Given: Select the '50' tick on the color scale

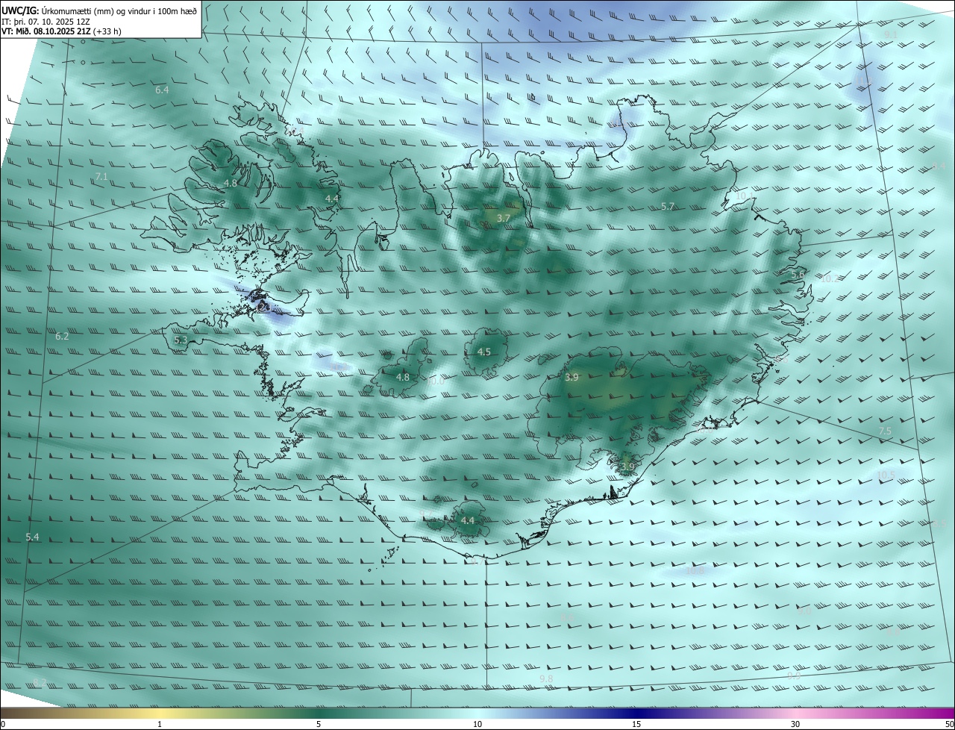Looking at the screenshot, I should tap(949, 724).
